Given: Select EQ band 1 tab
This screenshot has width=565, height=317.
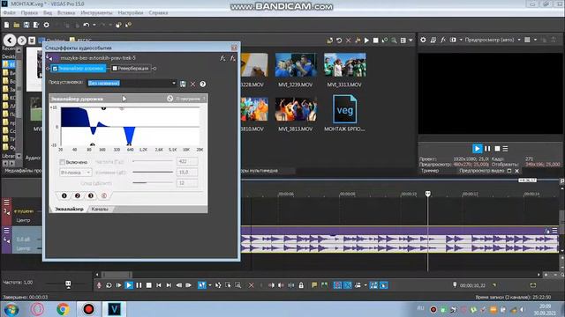Looking at the screenshot, I should tap(64, 195).
